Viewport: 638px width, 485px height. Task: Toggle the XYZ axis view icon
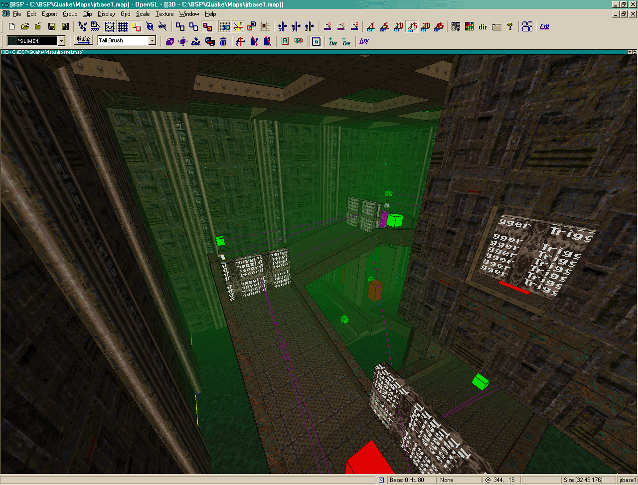pos(239,26)
